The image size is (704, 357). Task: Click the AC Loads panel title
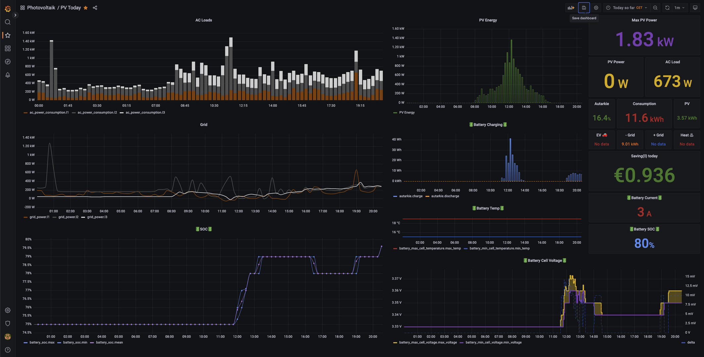(x=203, y=20)
